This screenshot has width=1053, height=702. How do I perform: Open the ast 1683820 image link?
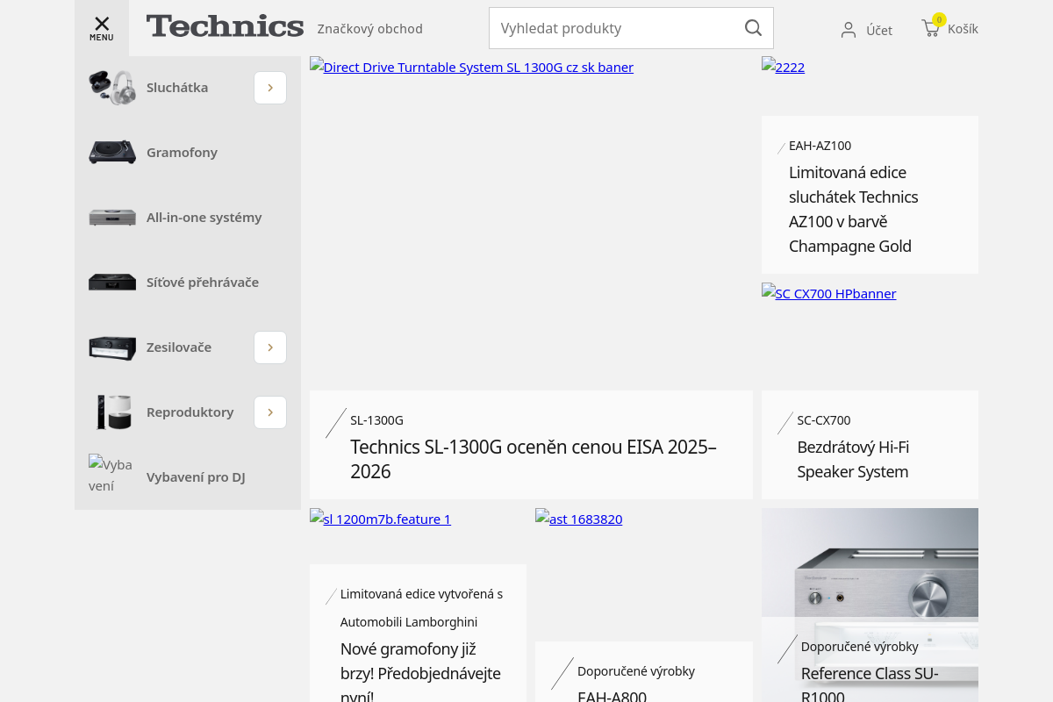[579, 519]
